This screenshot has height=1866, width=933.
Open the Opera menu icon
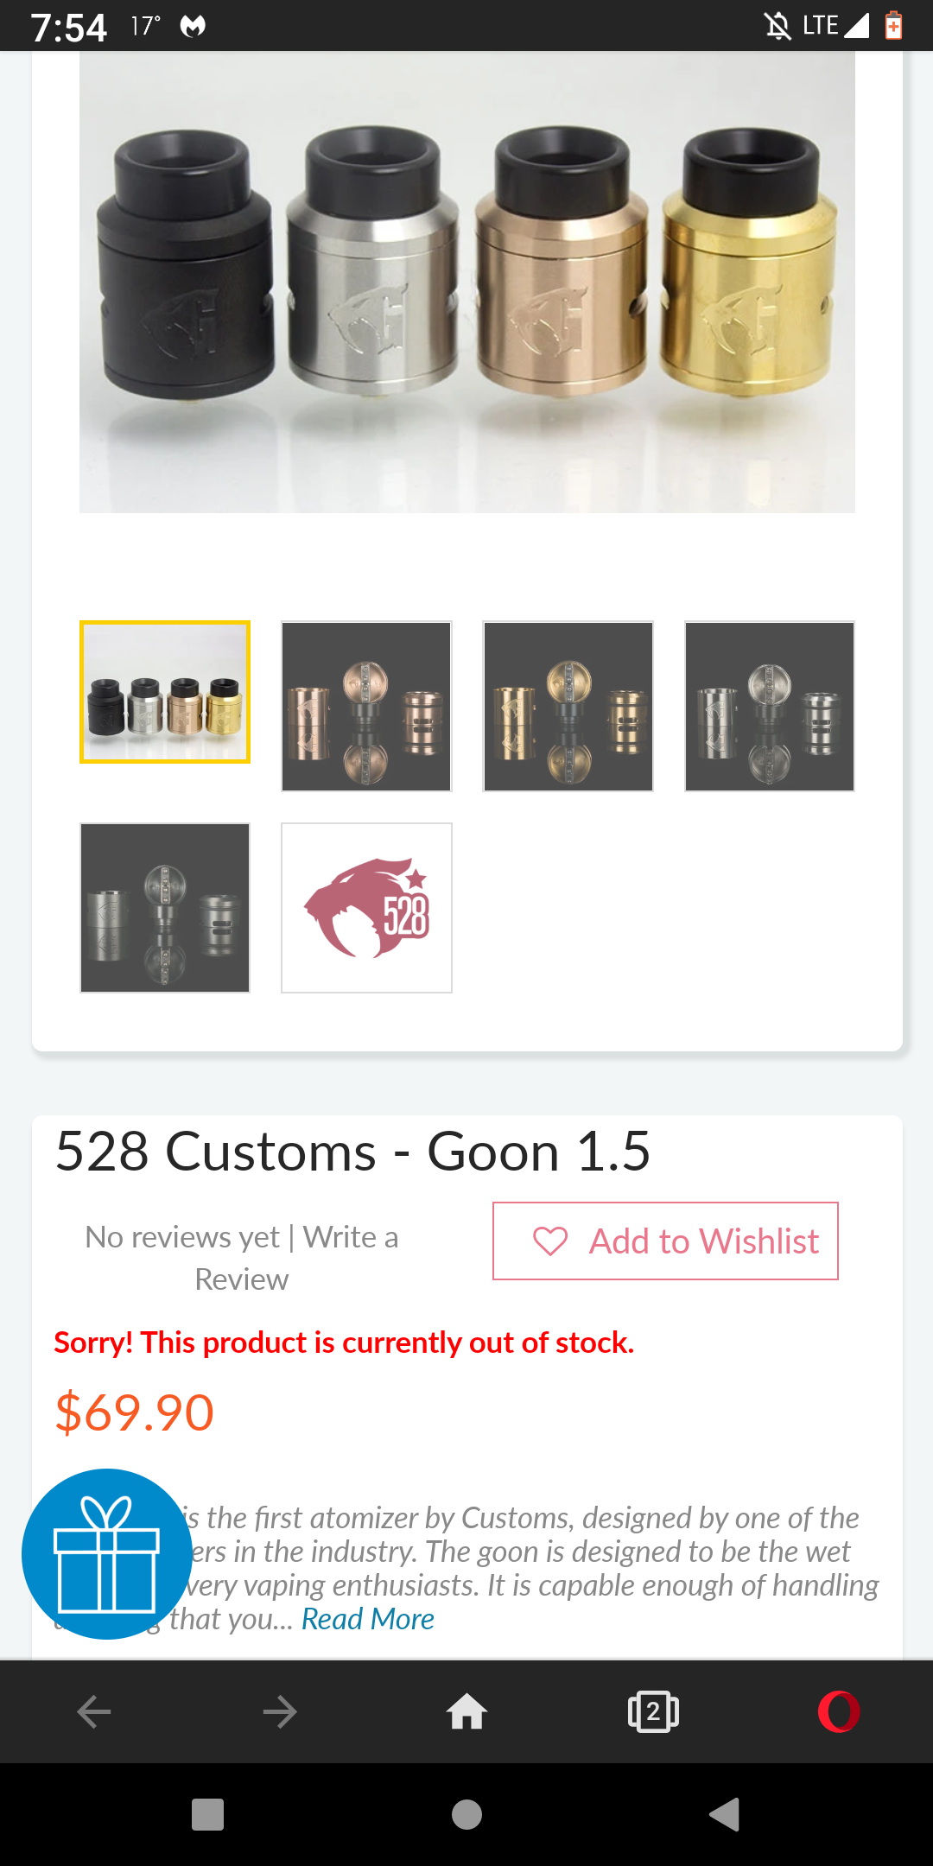[839, 1711]
